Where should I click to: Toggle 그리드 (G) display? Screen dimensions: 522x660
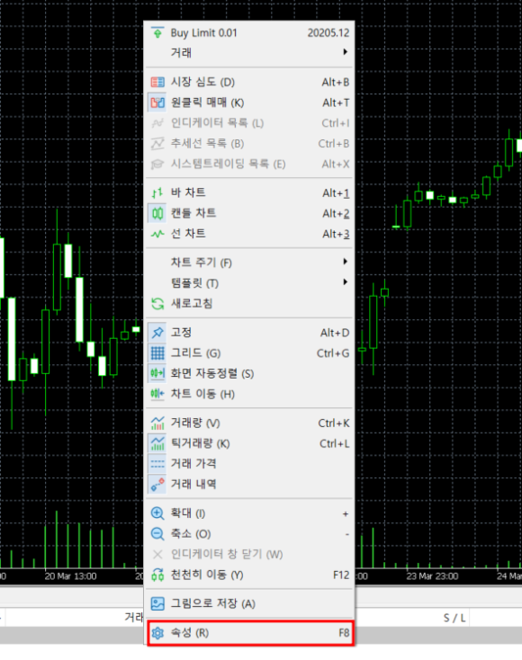249,352
